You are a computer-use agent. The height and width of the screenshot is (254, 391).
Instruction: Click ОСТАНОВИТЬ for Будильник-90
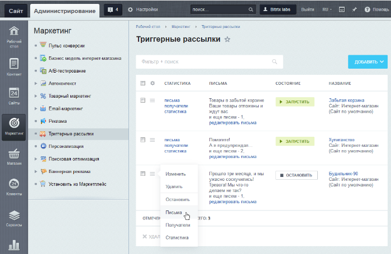[x=297, y=175]
